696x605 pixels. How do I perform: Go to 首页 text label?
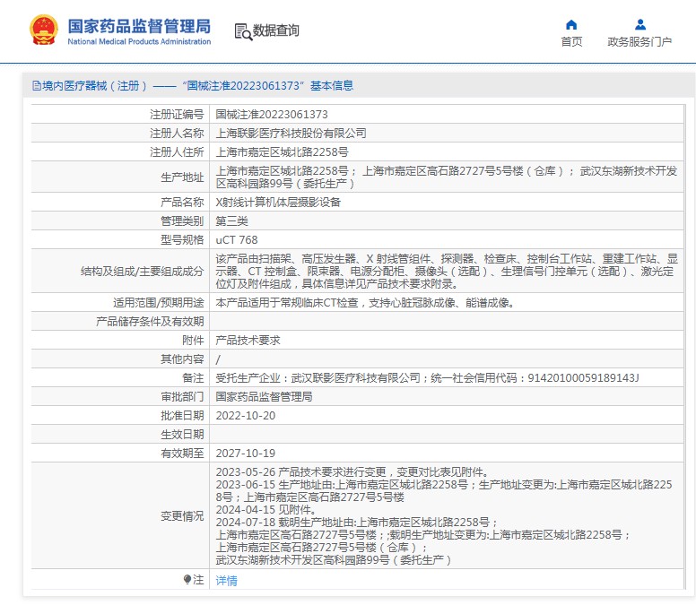[x=571, y=41]
